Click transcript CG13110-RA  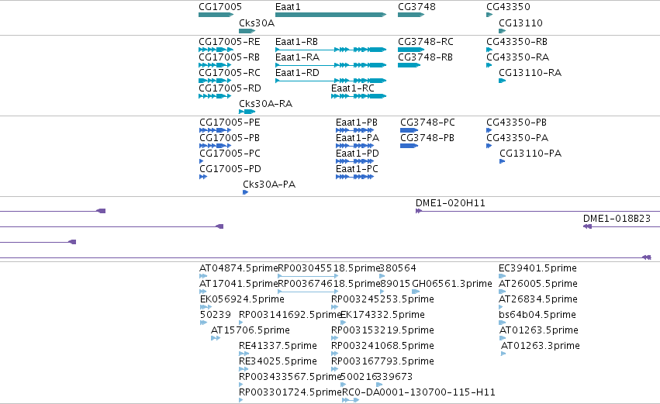click(x=502, y=81)
